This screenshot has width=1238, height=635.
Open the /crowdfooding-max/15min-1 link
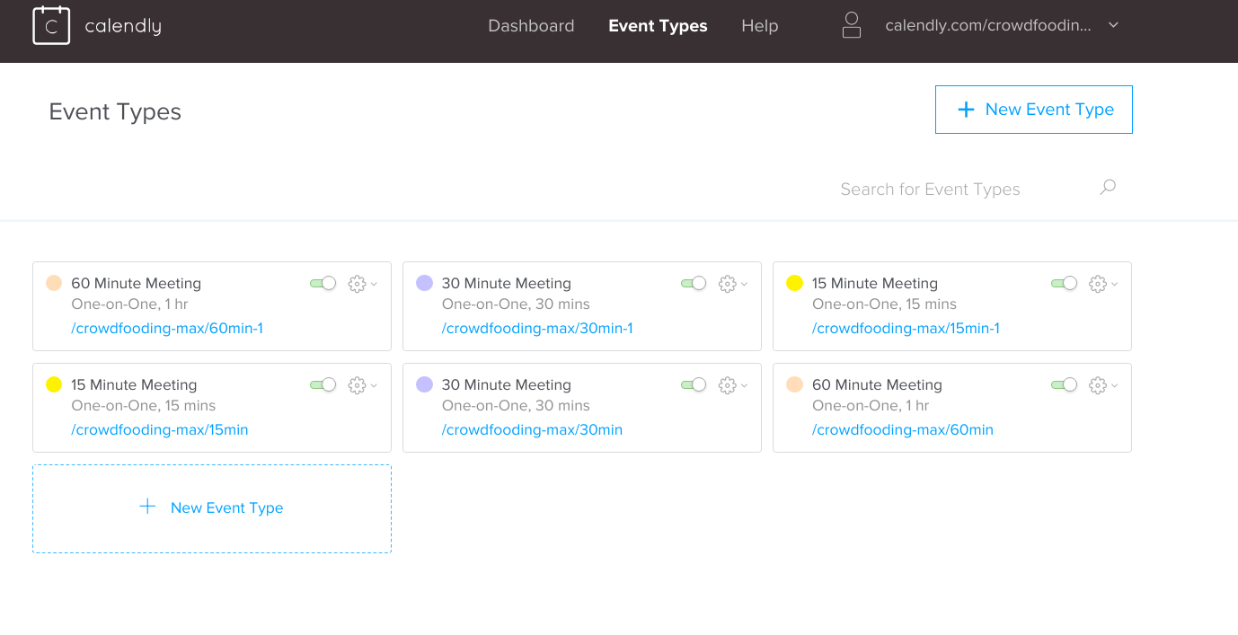click(x=906, y=329)
